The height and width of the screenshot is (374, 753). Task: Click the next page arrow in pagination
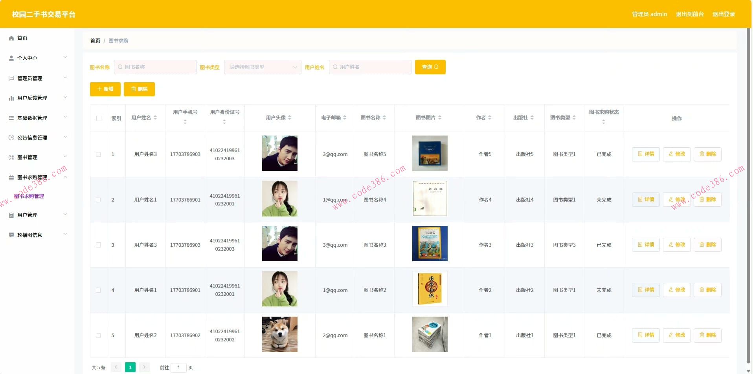click(x=144, y=367)
